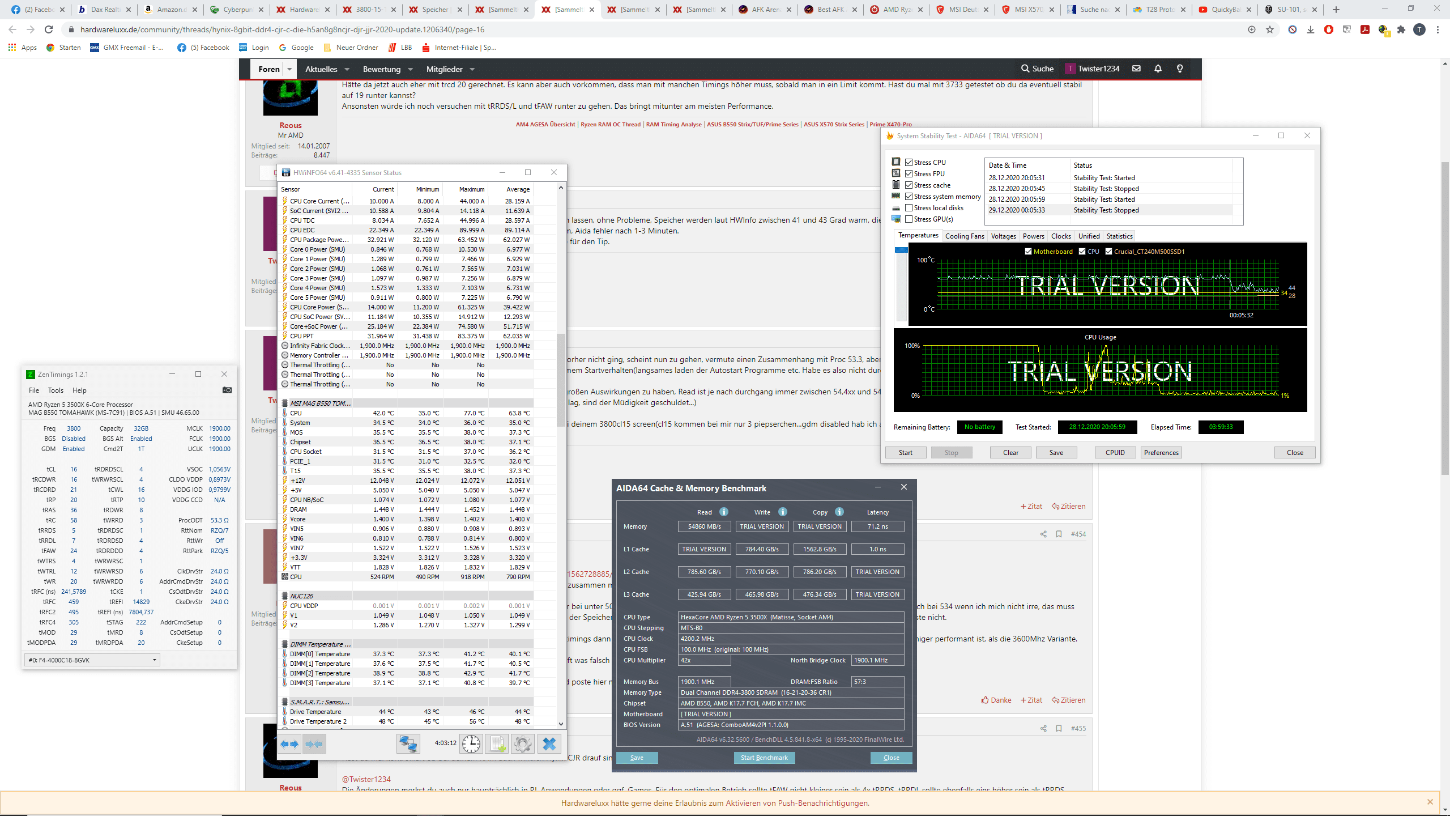
Task: Open HWiNFO network remote monitoring icon
Action: 407,743
